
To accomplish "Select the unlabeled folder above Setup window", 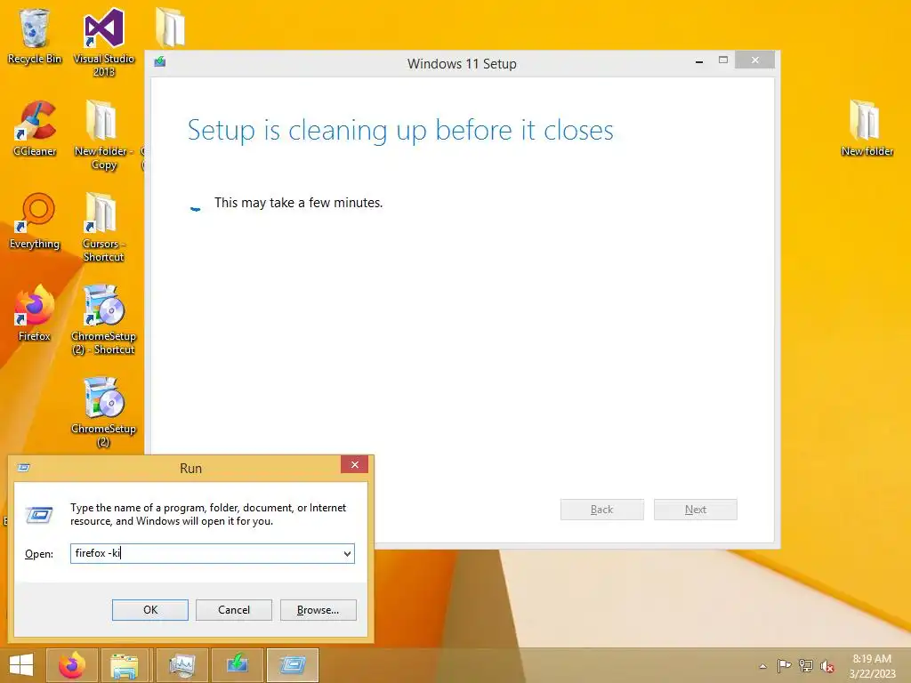I will 170,28.
